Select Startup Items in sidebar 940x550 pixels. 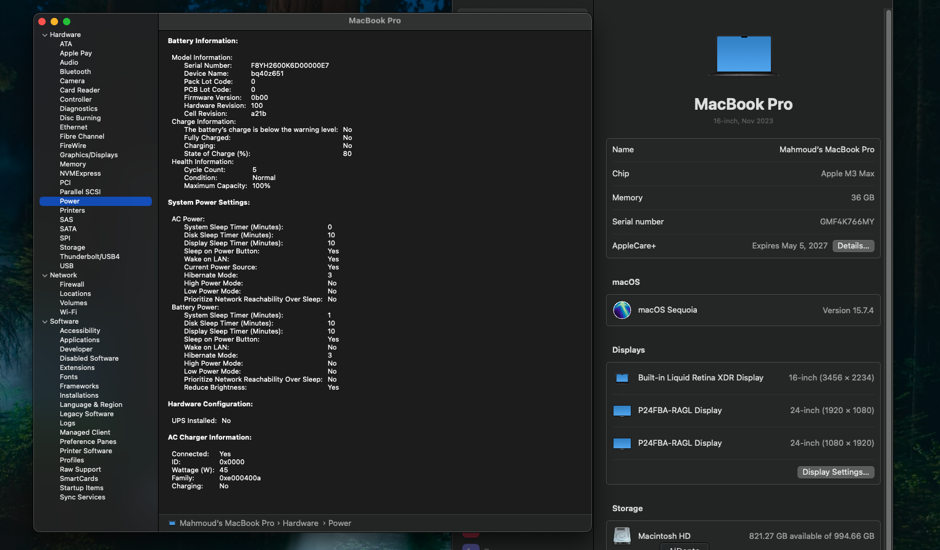coord(81,488)
